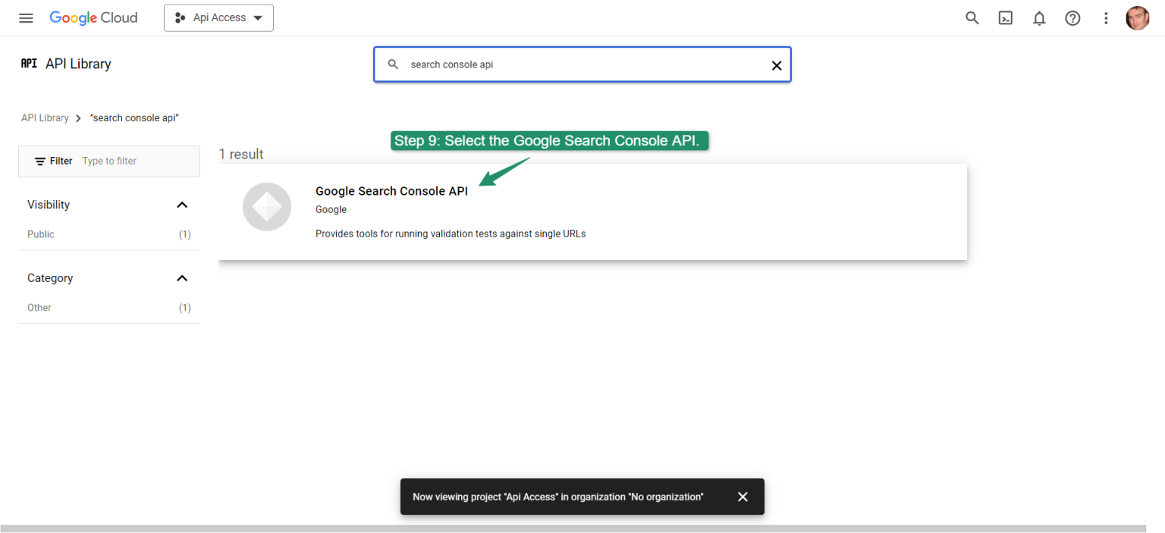1165x533 pixels.
Task: Collapse the Visibility filter section
Action: click(182, 204)
